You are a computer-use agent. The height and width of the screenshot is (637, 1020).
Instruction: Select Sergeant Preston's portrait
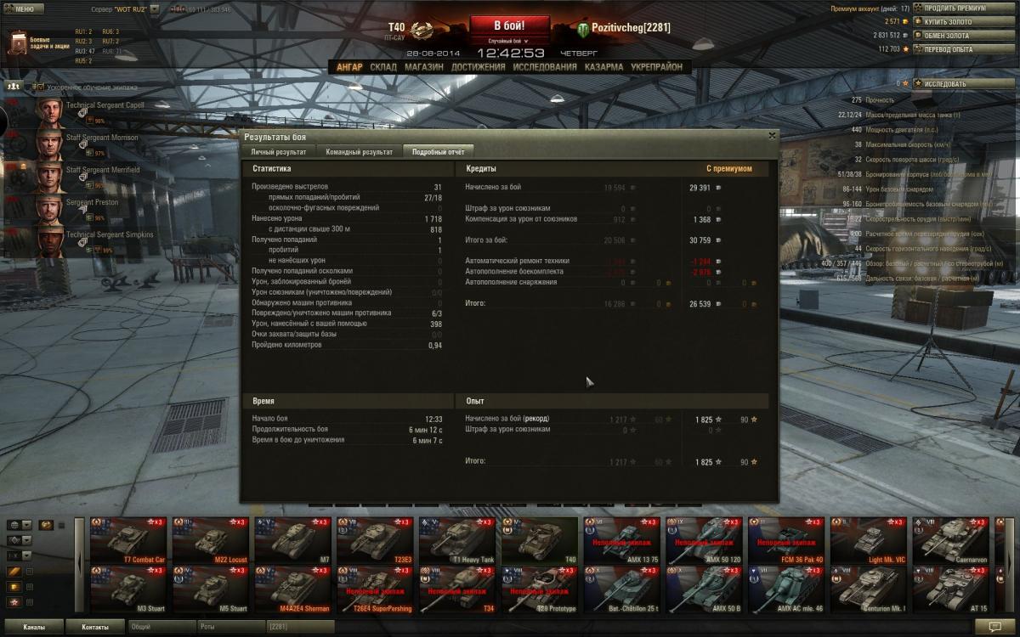point(49,207)
